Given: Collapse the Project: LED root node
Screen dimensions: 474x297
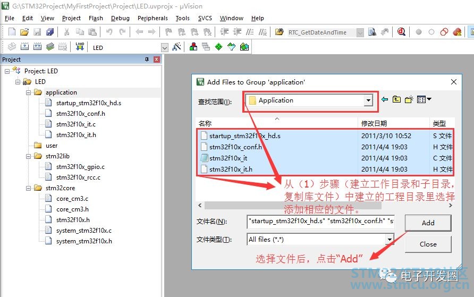Looking at the screenshot, I should click(7, 72).
